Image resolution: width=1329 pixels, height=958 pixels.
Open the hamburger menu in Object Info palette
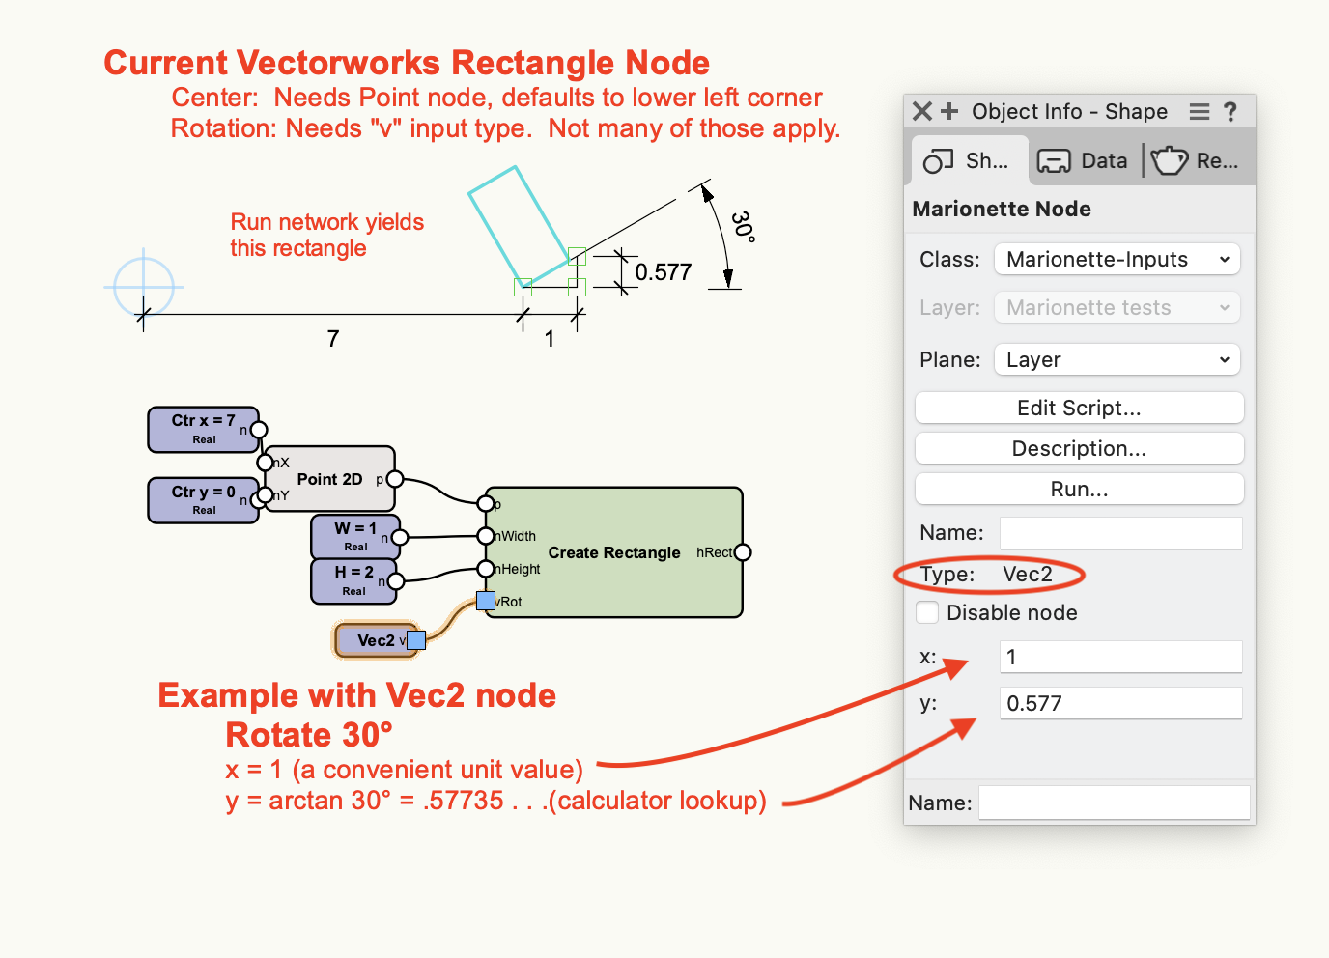point(1199,112)
